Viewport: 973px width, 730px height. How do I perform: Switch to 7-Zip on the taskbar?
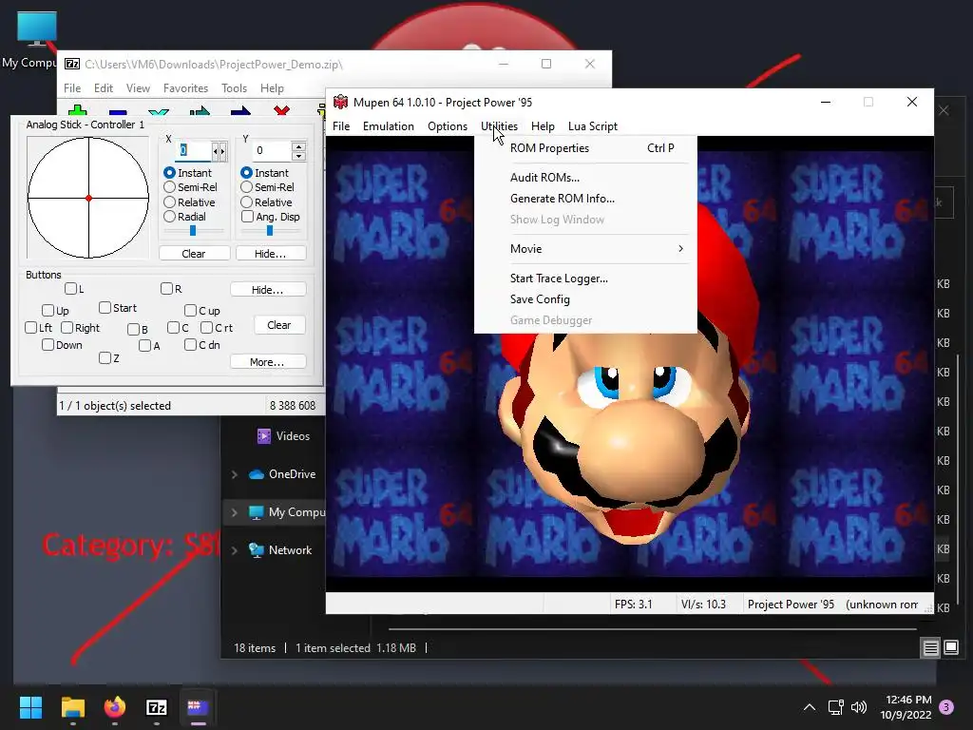(157, 707)
